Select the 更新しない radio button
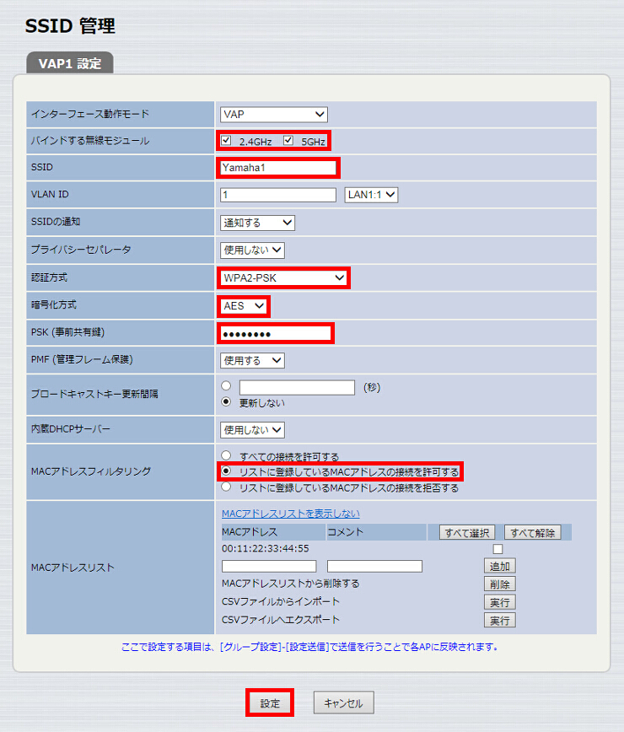The width and height of the screenshot is (624, 732). (226, 401)
